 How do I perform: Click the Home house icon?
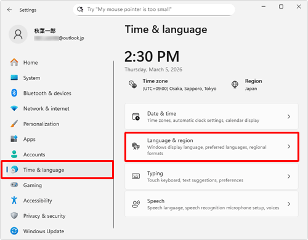(x=14, y=62)
